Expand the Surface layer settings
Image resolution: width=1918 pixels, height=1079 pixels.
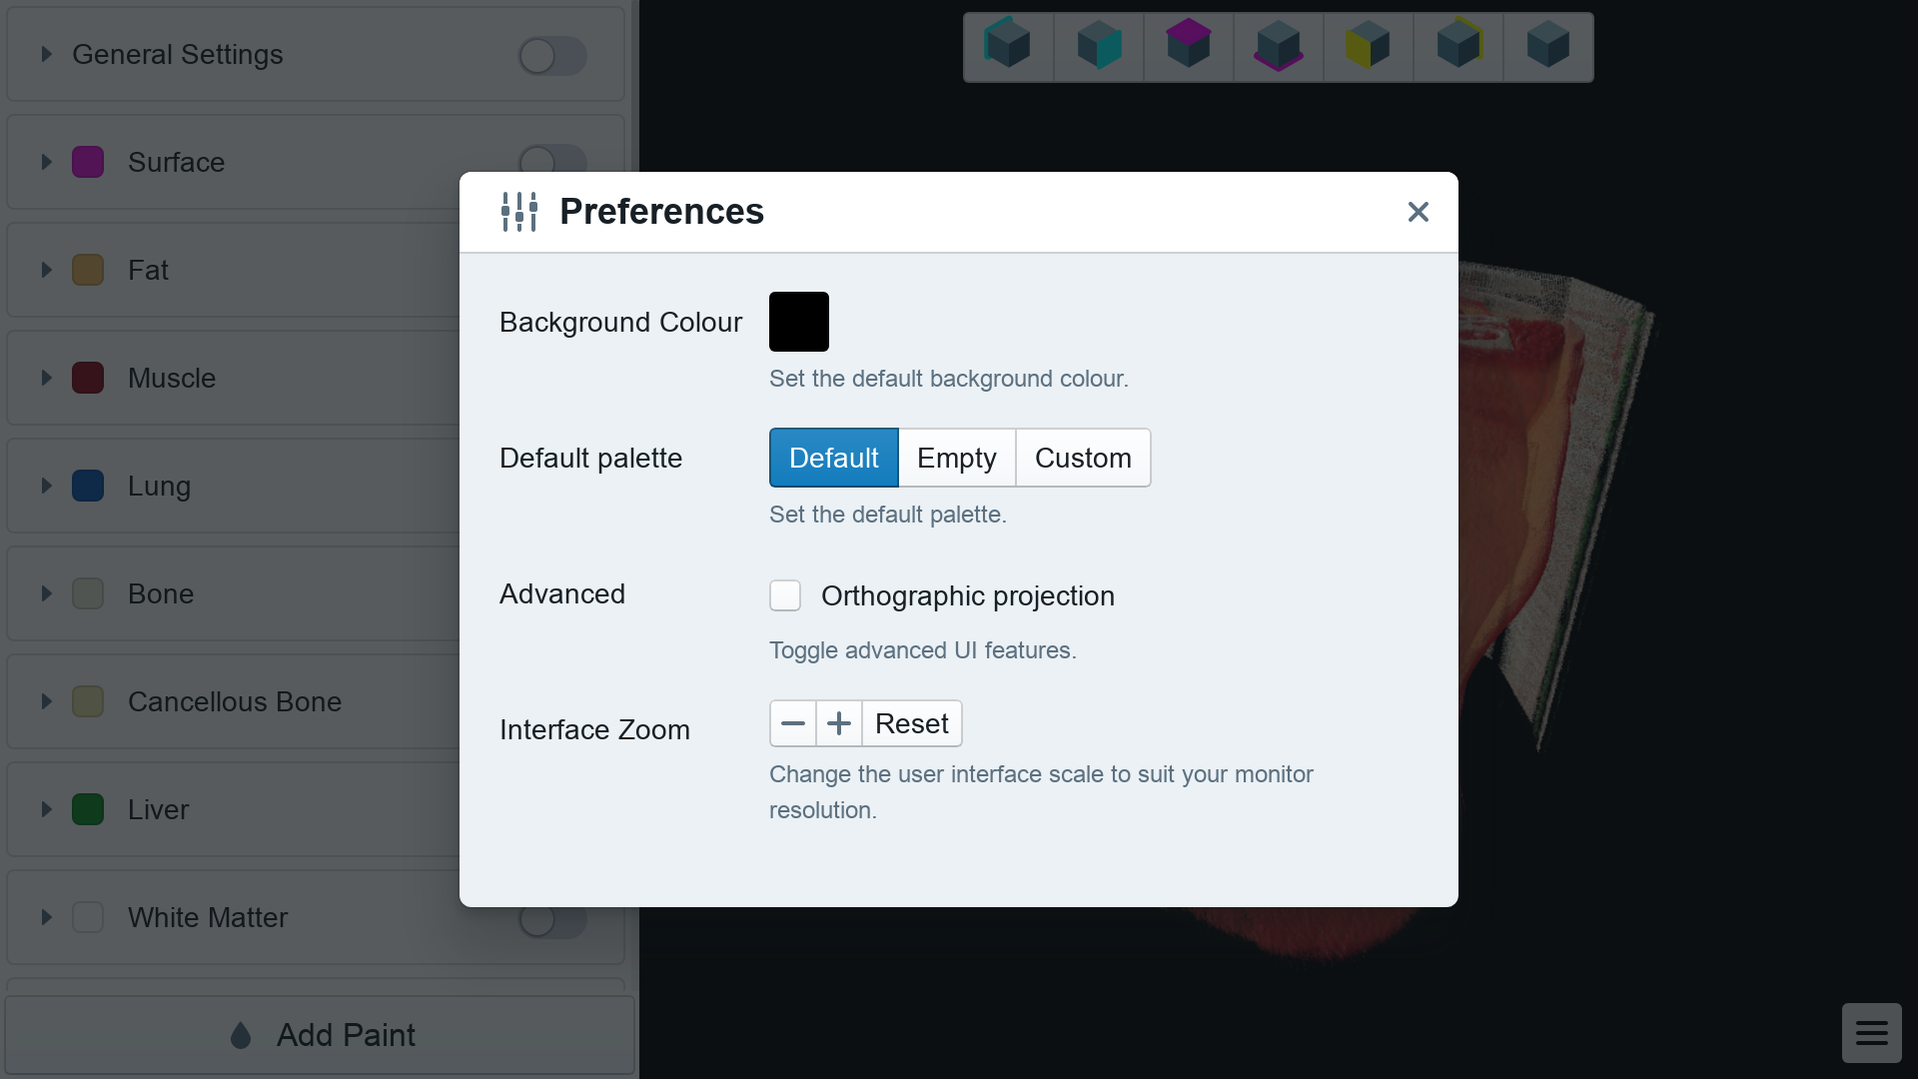coord(47,162)
